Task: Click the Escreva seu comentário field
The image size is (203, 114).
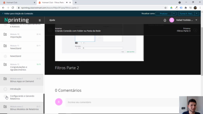Action: 122,102
